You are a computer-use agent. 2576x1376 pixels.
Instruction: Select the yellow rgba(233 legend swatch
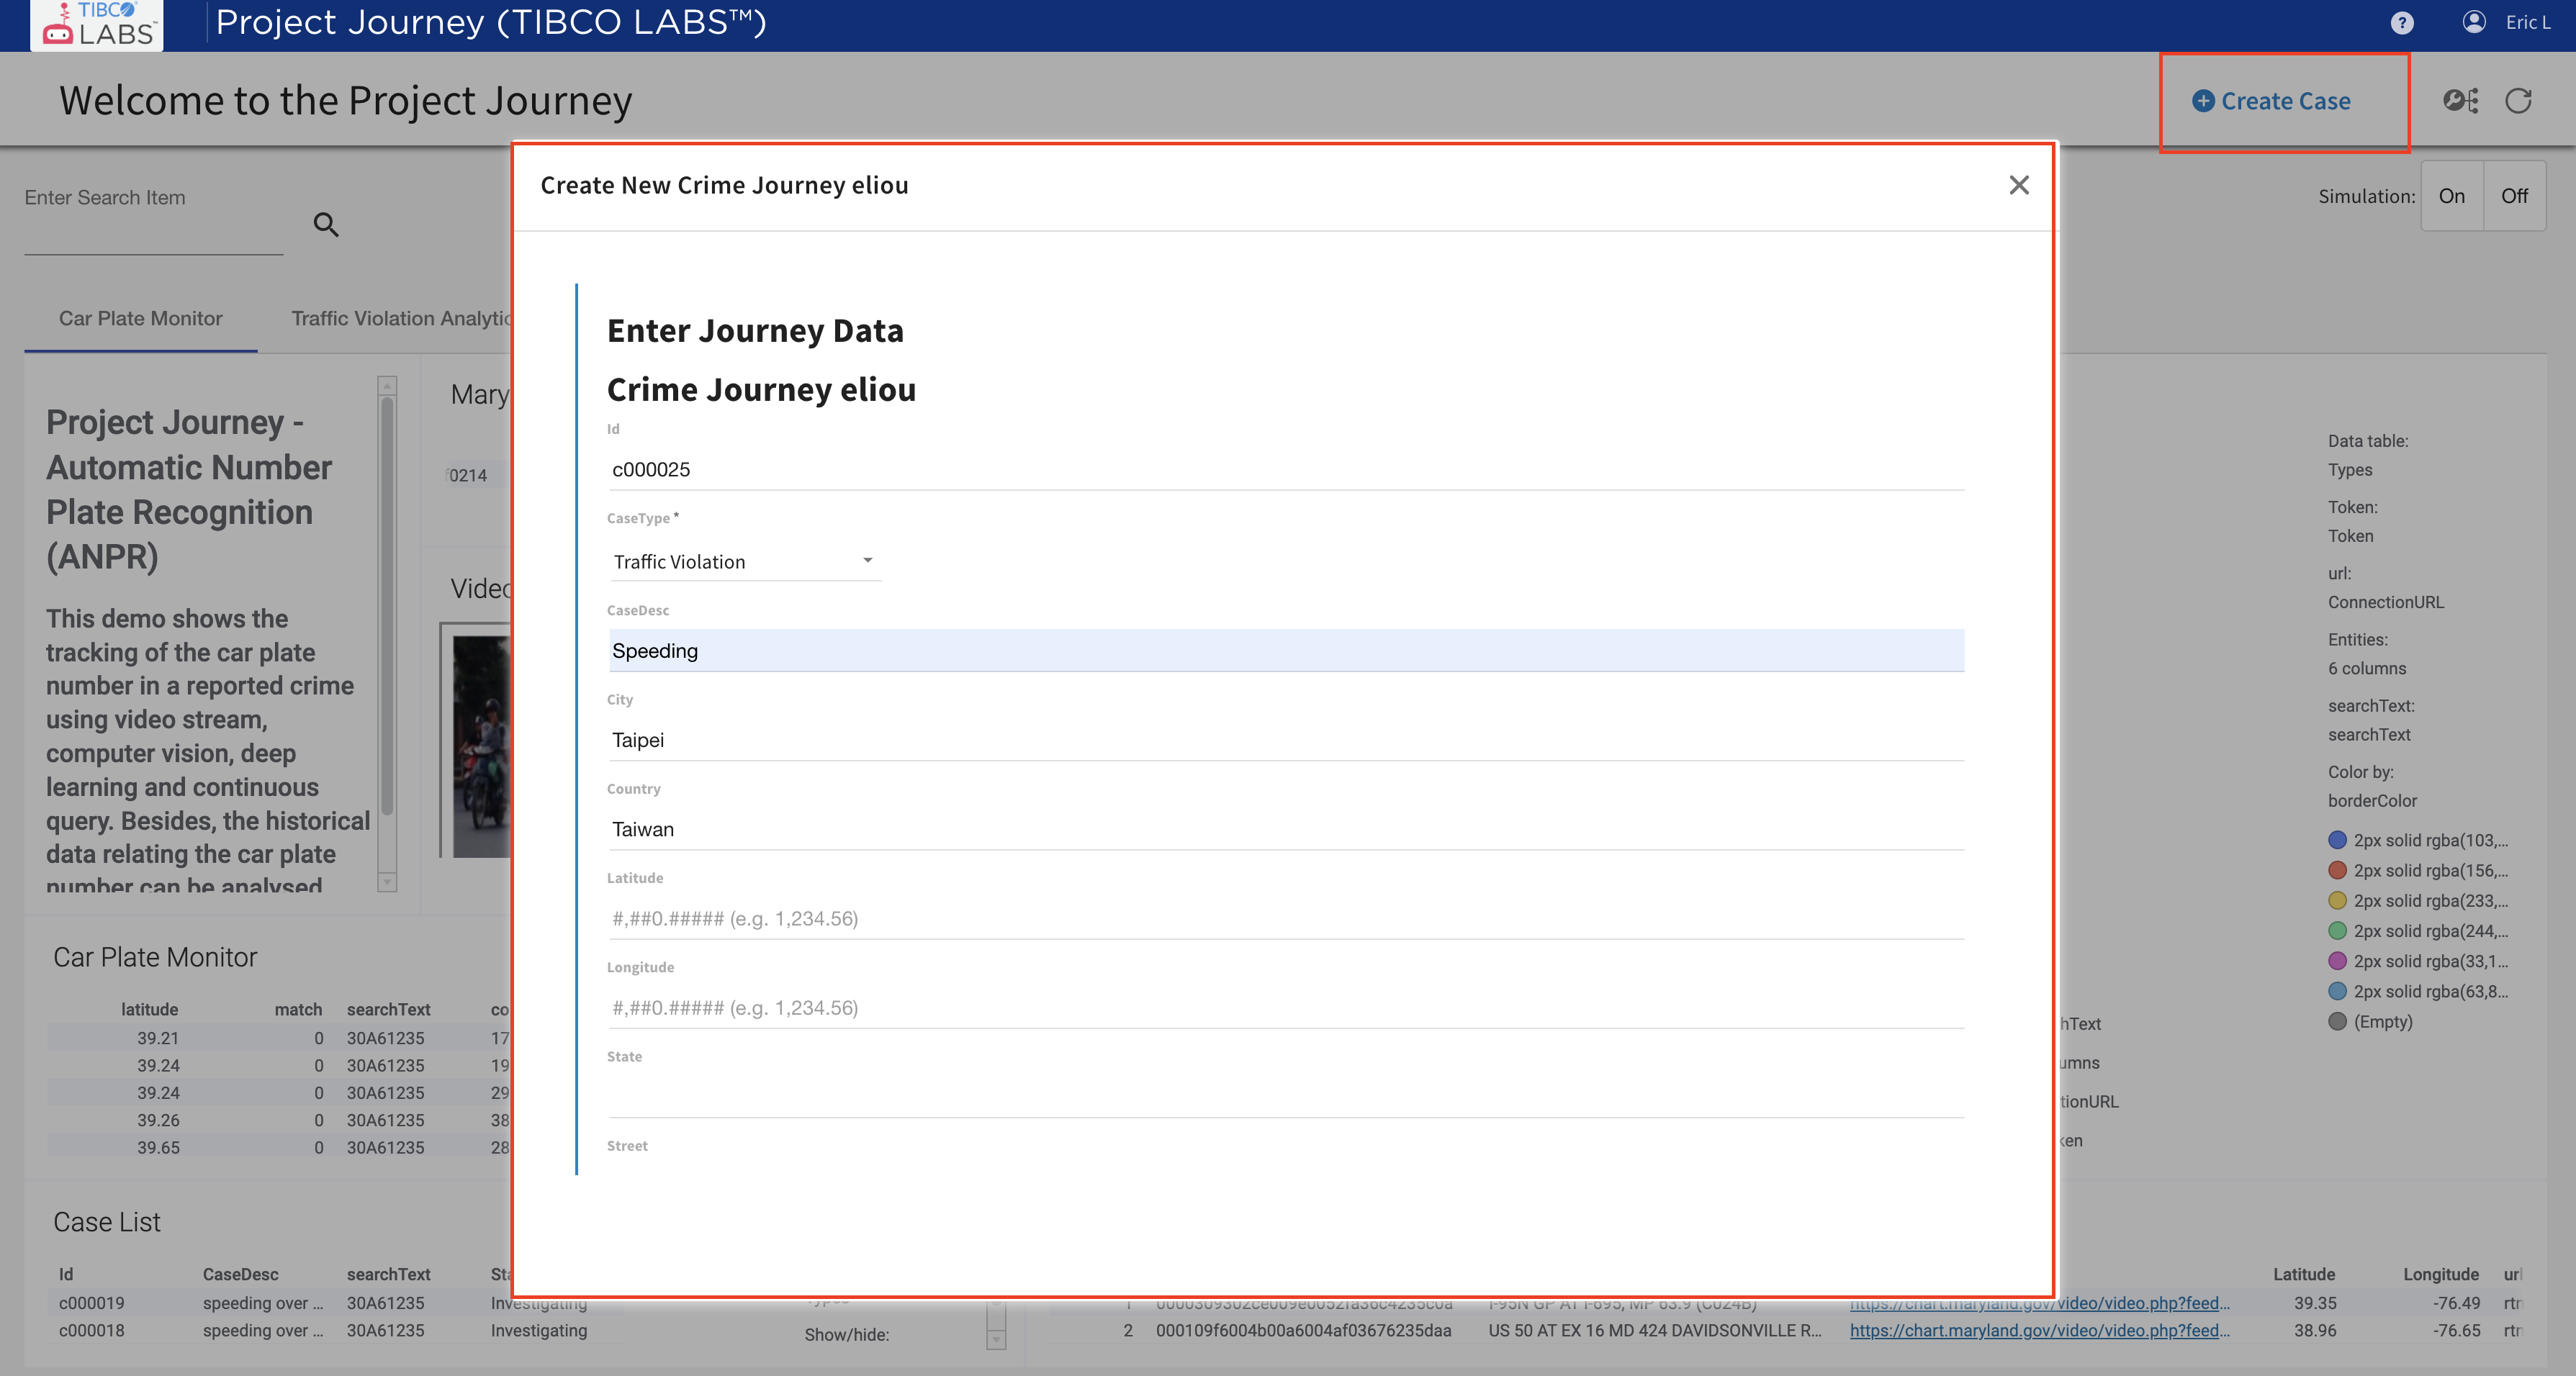pyautogui.click(x=2337, y=900)
